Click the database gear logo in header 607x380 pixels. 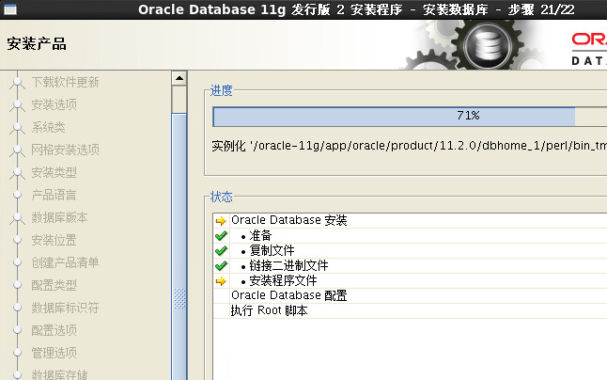point(487,45)
